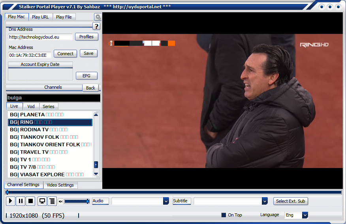Select the Series tab
Viewport: 346px width, 224px height.
click(x=49, y=106)
